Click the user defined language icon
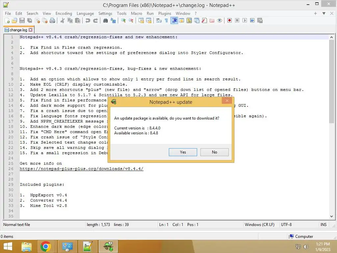Image resolution: width=337 pixels, height=253 pixels. (182, 20)
